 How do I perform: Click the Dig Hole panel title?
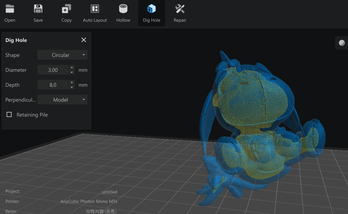[x=16, y=40]
